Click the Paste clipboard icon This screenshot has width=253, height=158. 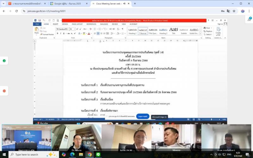click(37, 29)
